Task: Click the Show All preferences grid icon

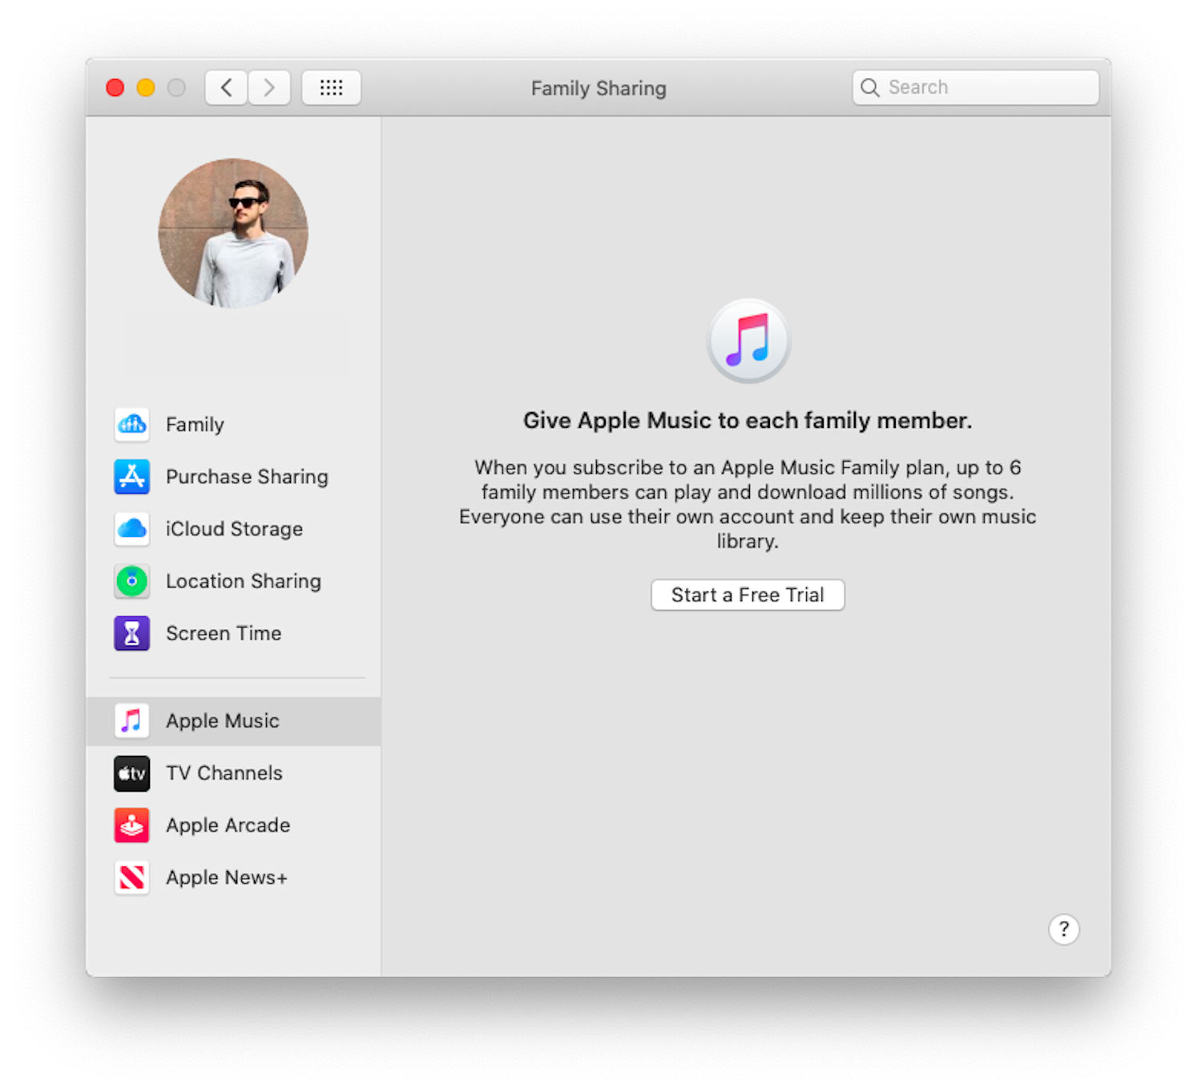Action: click(331, 87)
